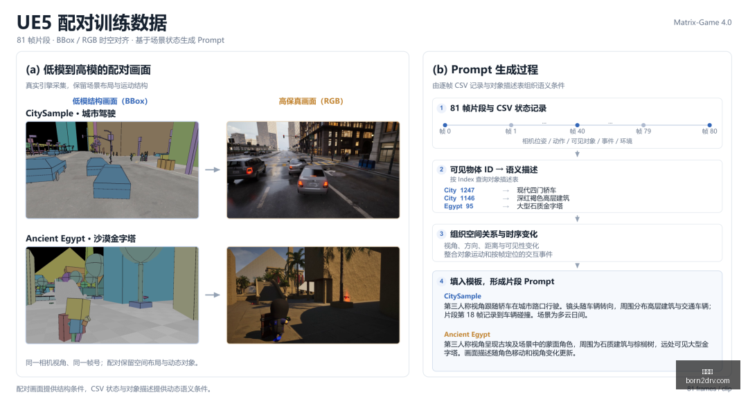Click the line '相机位姿 / 动作 / 可见对象 / 事件 / 环境'

pyautogui.click(x=577, y=141)
